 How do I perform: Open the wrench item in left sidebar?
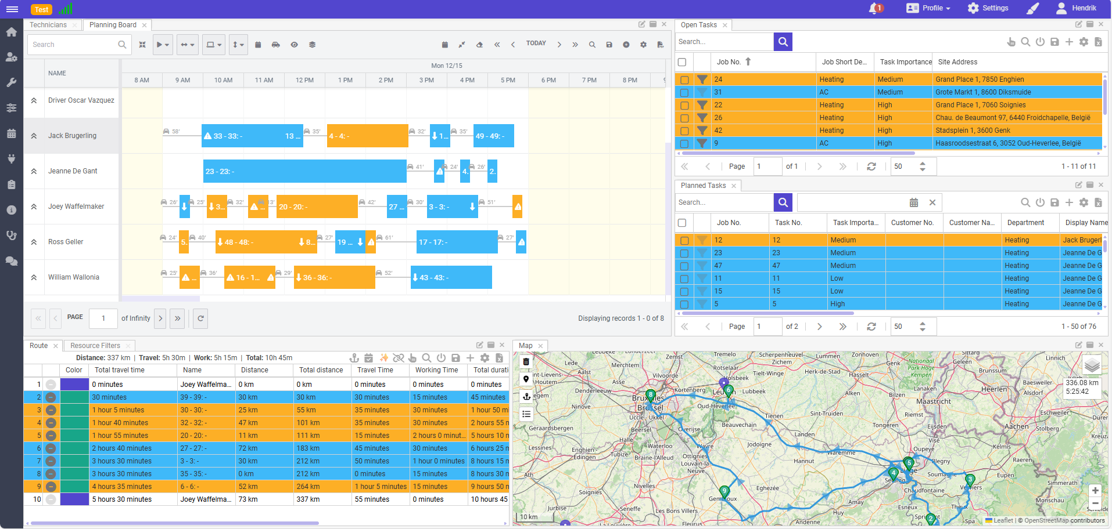pos(11,82)
